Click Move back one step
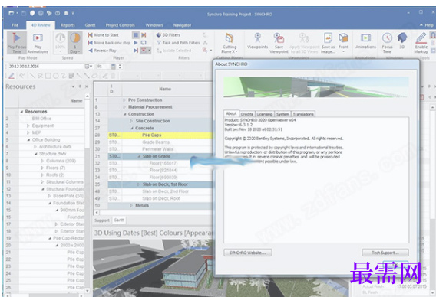Screen dimensions: 436x297 click(x=109, y=43)
